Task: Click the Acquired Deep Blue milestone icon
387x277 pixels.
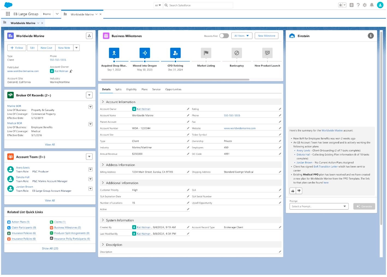Action: click(x=114, y=53)
